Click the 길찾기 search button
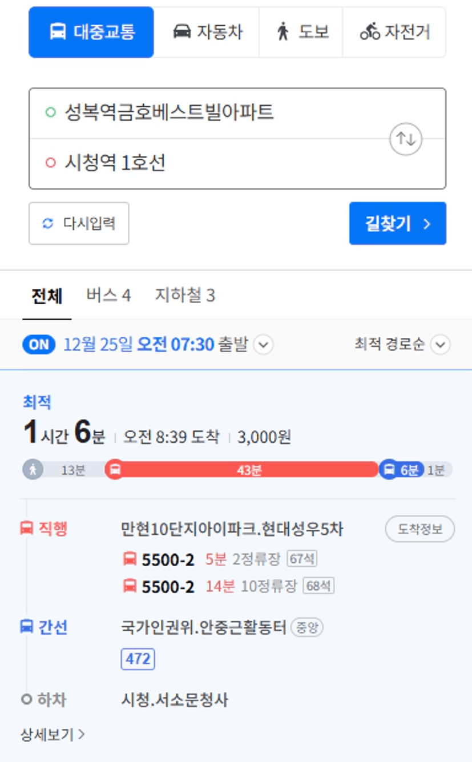Image resolution: width=472 pixels, height=762 pixels. click(x=398, y=223)
